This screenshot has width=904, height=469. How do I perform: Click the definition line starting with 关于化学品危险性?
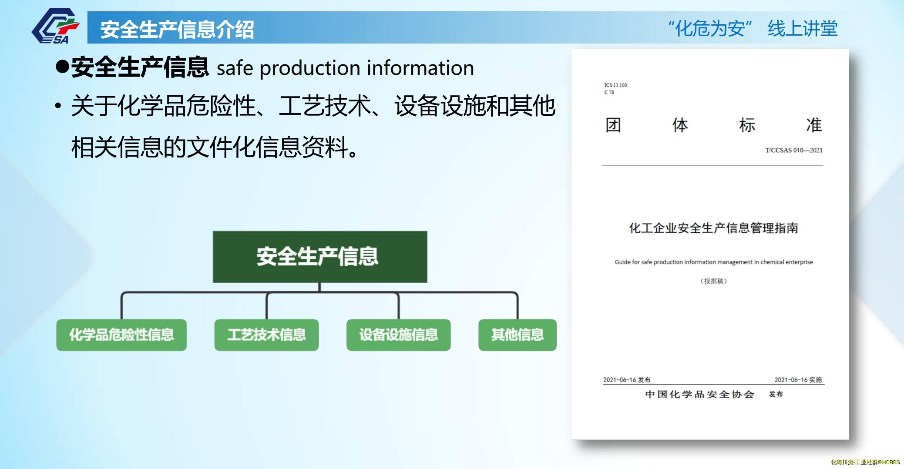[x=313, y=106]
